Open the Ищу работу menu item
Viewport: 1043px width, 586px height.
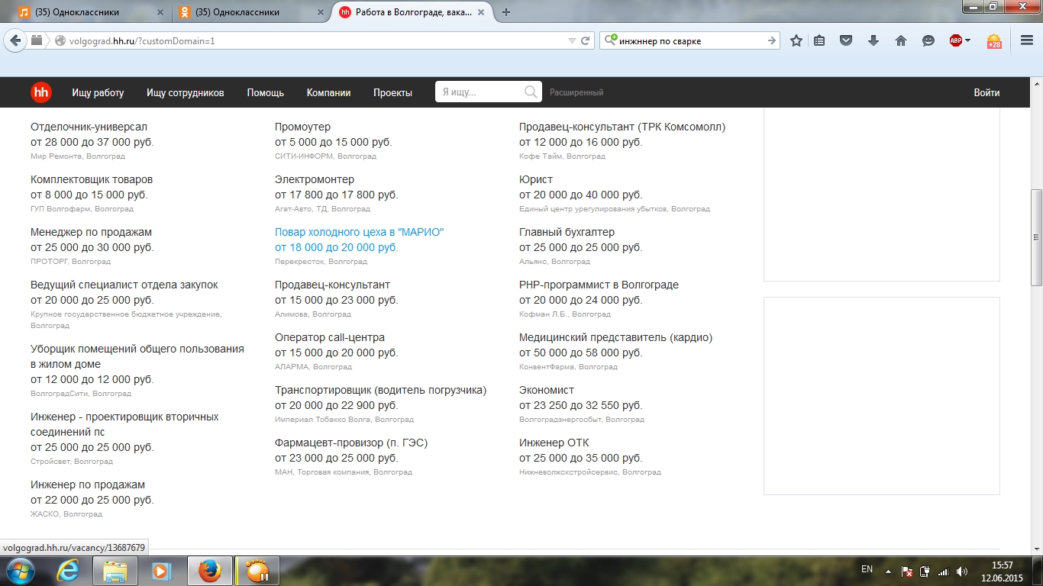tap(98, 92)
